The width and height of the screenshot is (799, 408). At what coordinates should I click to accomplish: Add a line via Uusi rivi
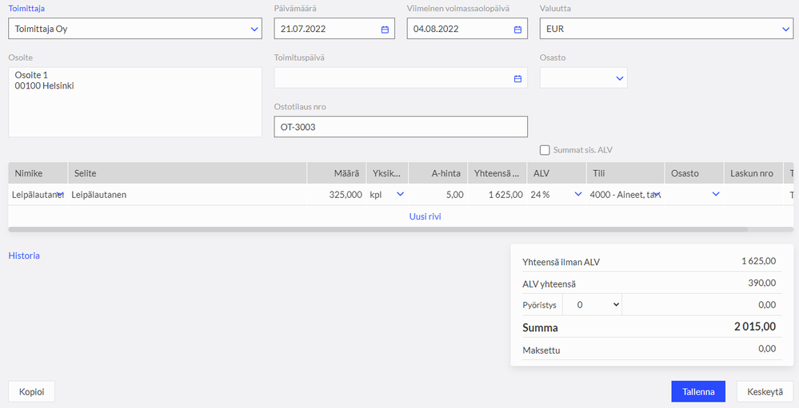coord(425,216)
